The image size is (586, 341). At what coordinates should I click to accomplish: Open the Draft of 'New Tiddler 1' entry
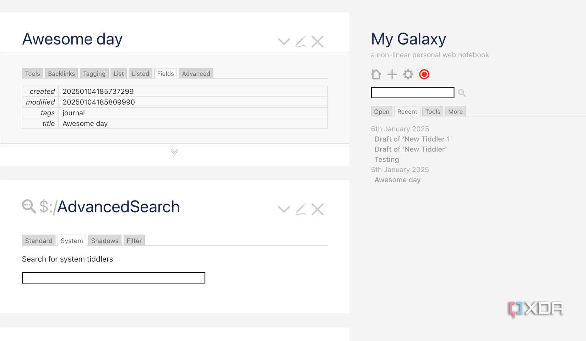[x=413, y=139]
